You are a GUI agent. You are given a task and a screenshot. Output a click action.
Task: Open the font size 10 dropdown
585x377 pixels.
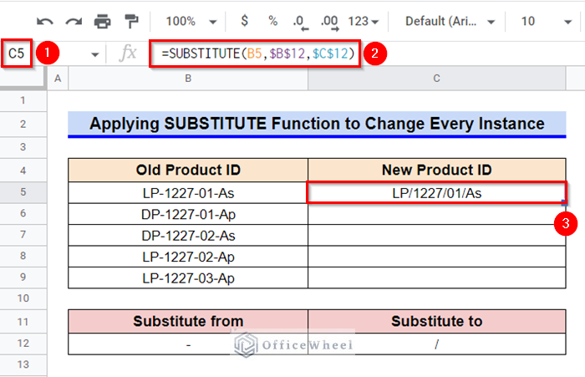546,22
